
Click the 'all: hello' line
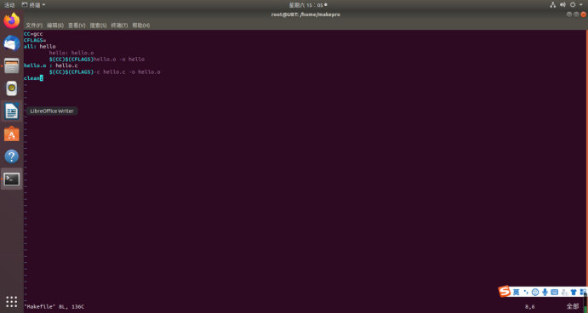40,47
